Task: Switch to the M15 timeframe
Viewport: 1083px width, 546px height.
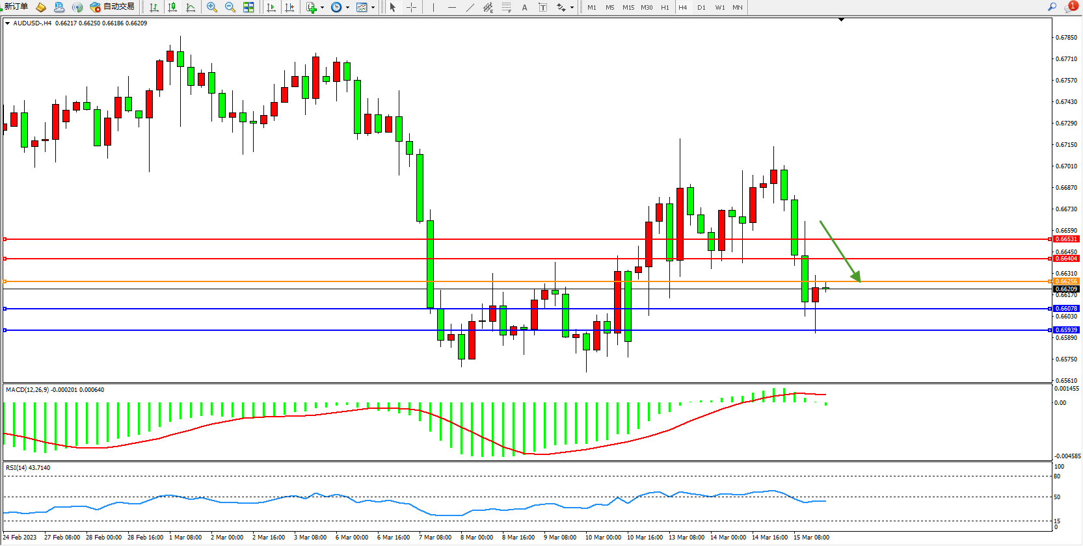Action: [x=628, y=7]
